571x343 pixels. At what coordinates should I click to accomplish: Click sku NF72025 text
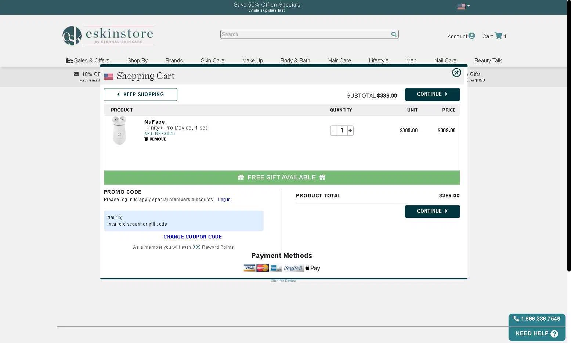click(x=159, y=134)
